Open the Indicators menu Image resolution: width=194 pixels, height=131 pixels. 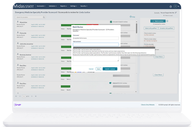point(53,6)
